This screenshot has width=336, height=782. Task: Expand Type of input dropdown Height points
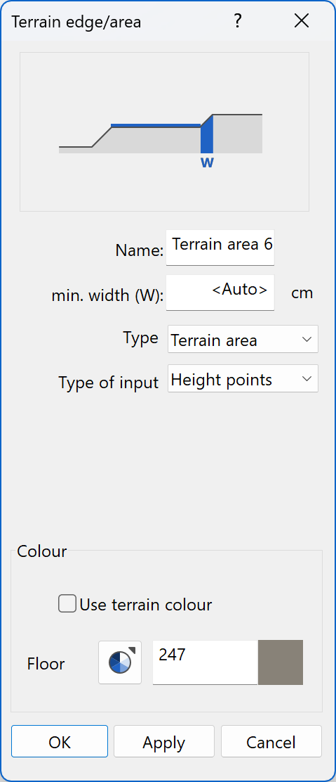pos(243,378)
